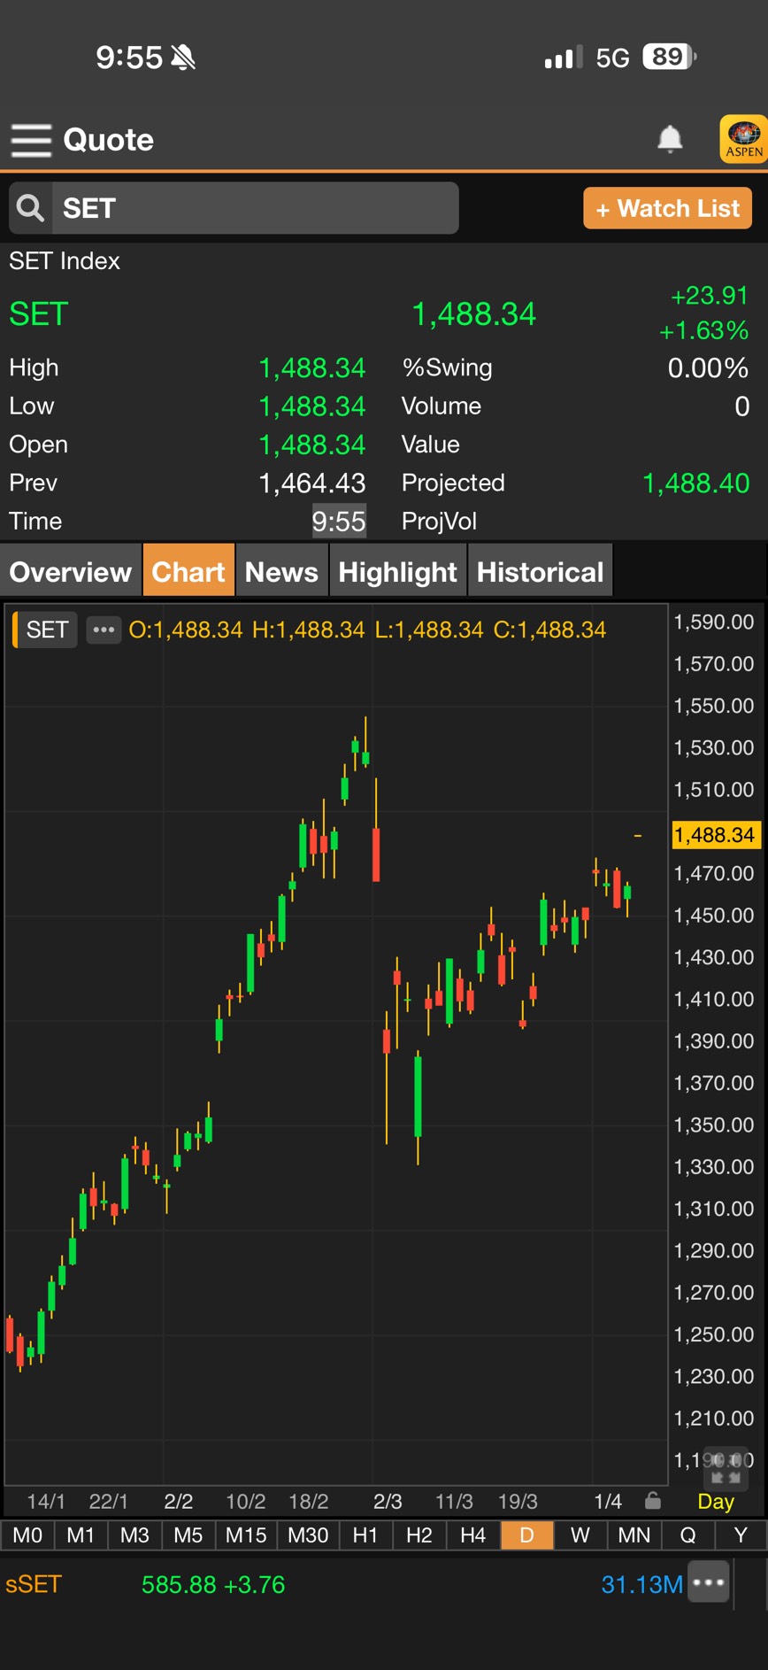
Task: Open the Aspen logo icon
Action: 743,139
